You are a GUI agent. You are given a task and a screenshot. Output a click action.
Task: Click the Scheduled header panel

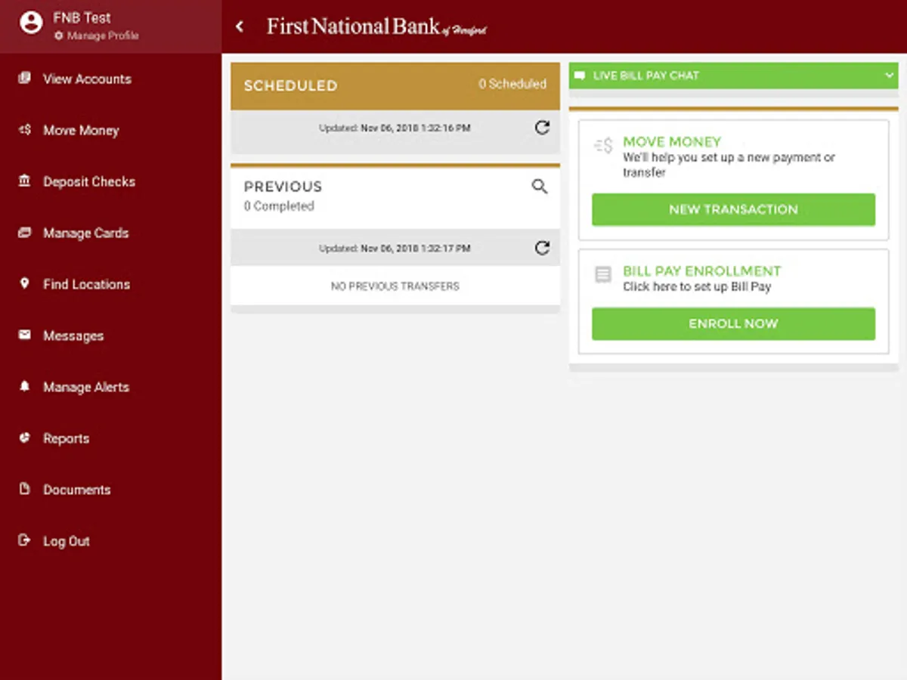(395, 85)
